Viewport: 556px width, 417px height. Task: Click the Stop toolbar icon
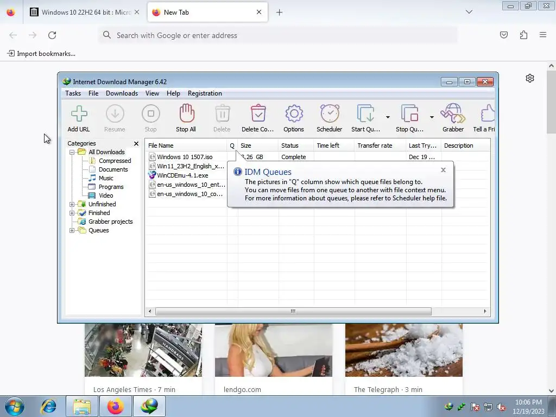coord(151,114)
